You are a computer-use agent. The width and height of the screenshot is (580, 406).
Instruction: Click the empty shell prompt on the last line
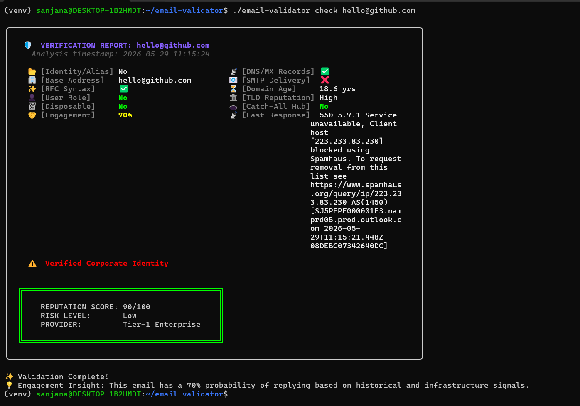[x=116, y=394]
